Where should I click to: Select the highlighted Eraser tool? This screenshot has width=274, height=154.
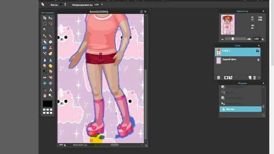pos(45,42)
